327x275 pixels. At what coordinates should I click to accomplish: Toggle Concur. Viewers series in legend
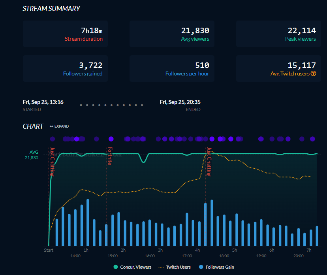(132, 267)
